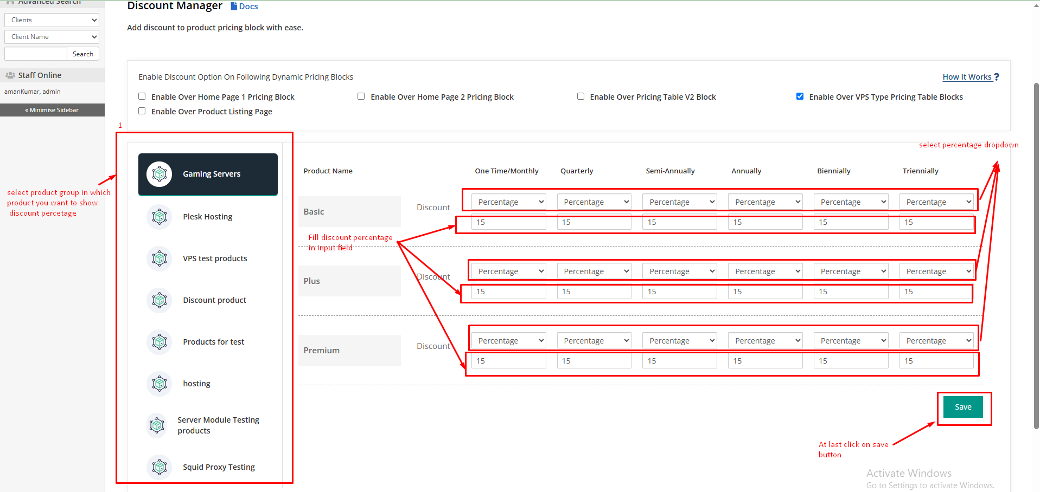Click the VPS test products icon
This screenshot has height=492, width=1040.
(x=159, y=258)
